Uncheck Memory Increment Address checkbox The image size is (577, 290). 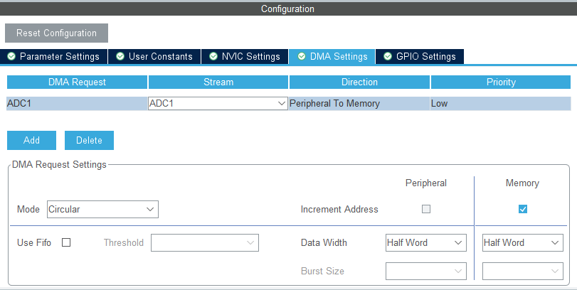tap(522, 209)
